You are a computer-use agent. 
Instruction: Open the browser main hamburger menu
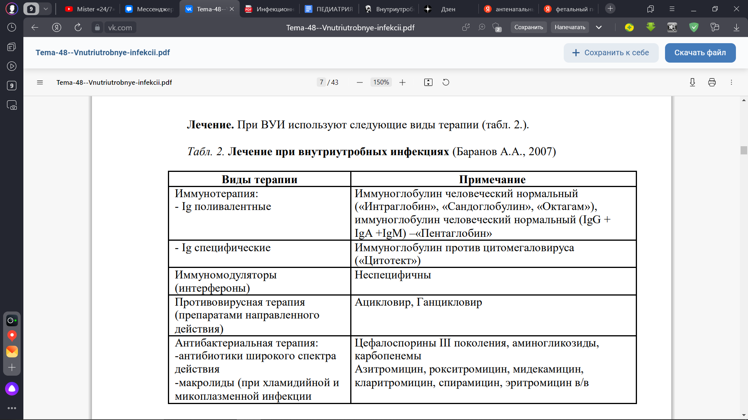coord(672,9)
